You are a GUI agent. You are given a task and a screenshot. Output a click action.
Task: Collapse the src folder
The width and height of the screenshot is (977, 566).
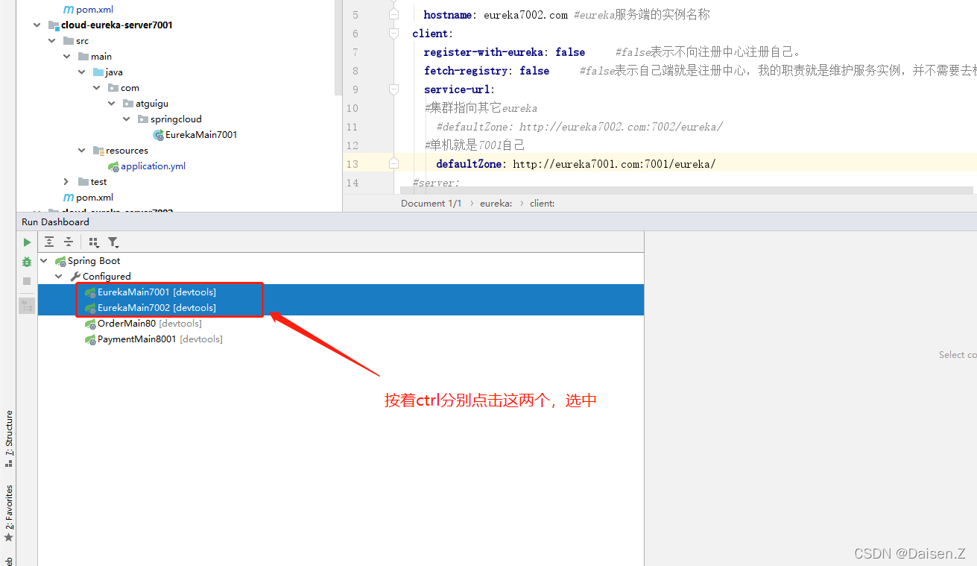pos(51,41)
